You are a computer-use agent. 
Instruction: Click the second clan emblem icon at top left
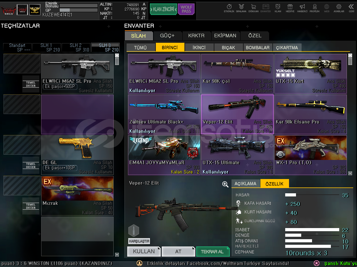tap(22, 10)
